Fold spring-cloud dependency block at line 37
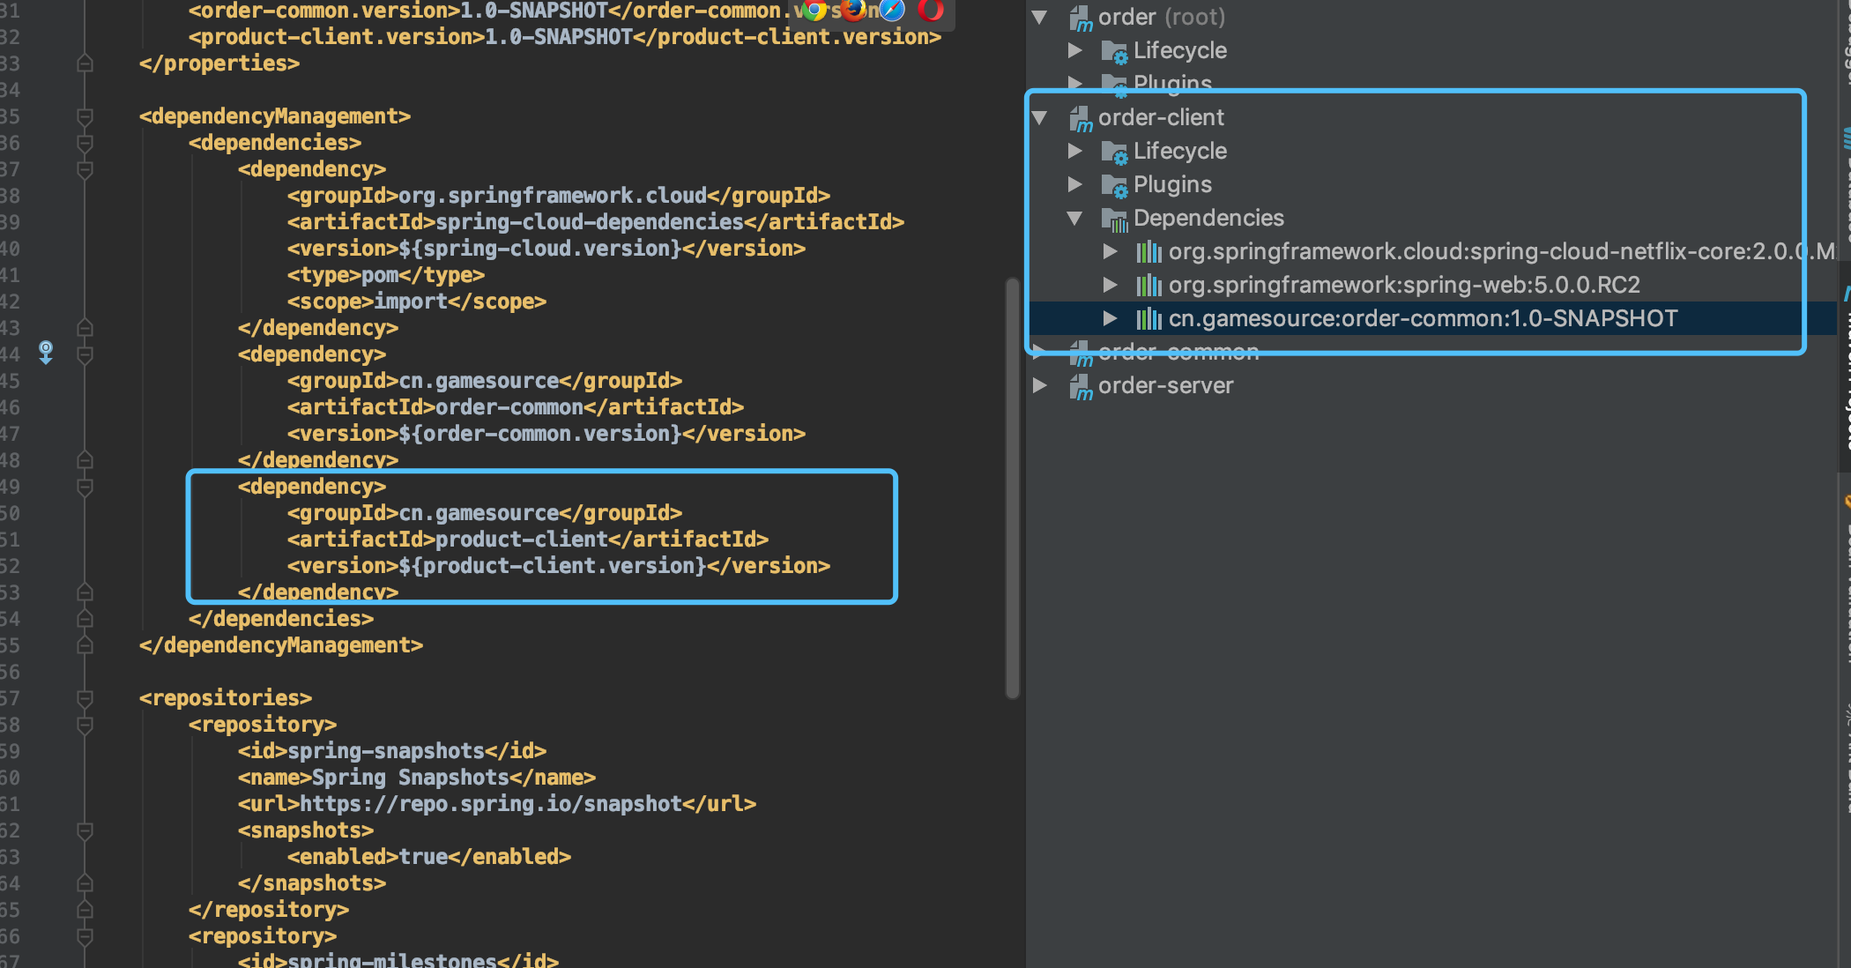 point(85,169)
